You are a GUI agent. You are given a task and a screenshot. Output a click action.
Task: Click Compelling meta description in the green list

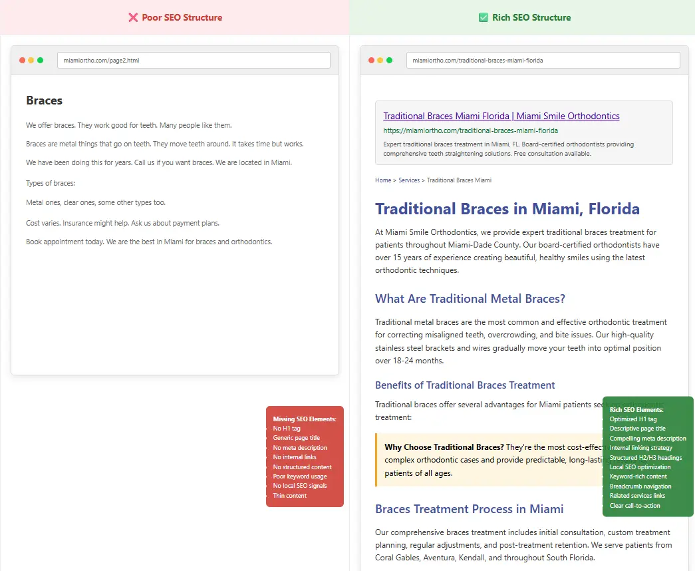pos(648,439)
